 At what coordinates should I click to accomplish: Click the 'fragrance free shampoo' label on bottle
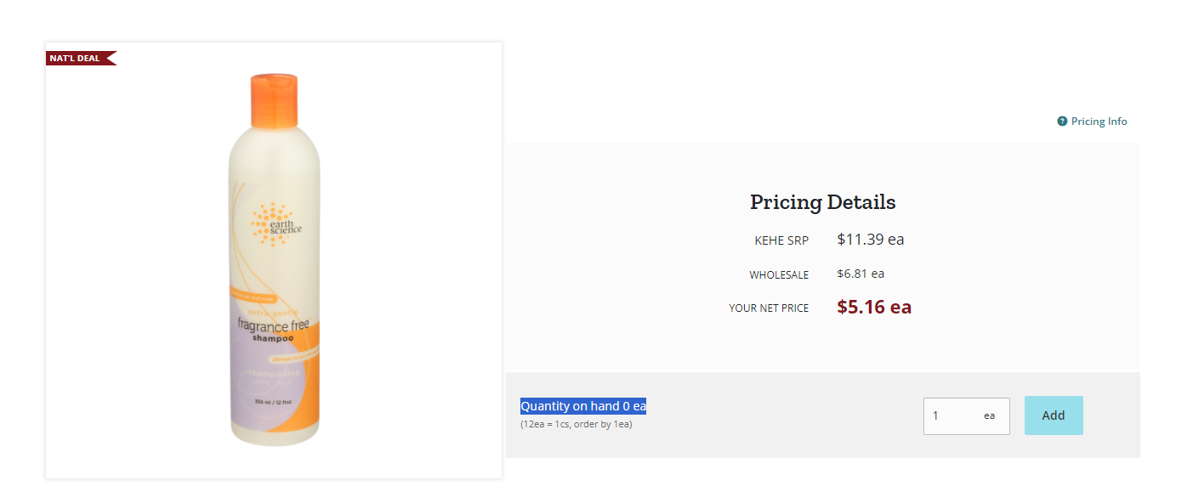pos(274,330)
